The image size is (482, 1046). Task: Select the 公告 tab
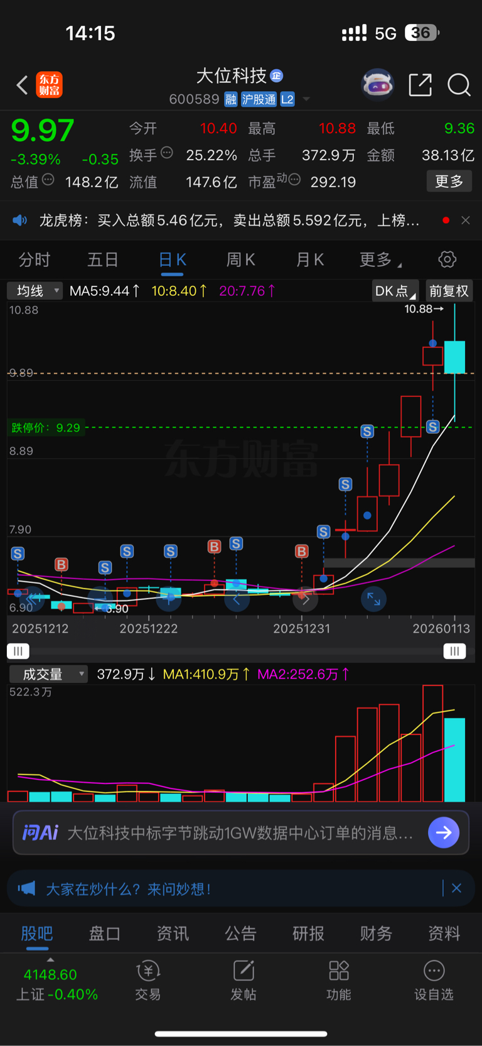pyautogui.click(x=240, y=934)
